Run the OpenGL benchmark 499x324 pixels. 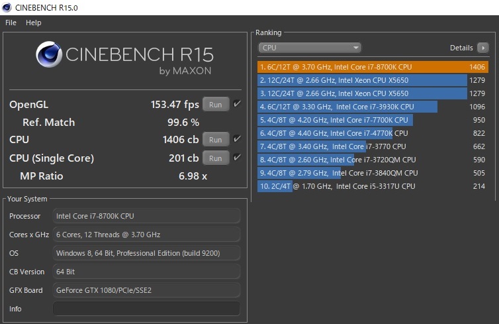[216, 105]
